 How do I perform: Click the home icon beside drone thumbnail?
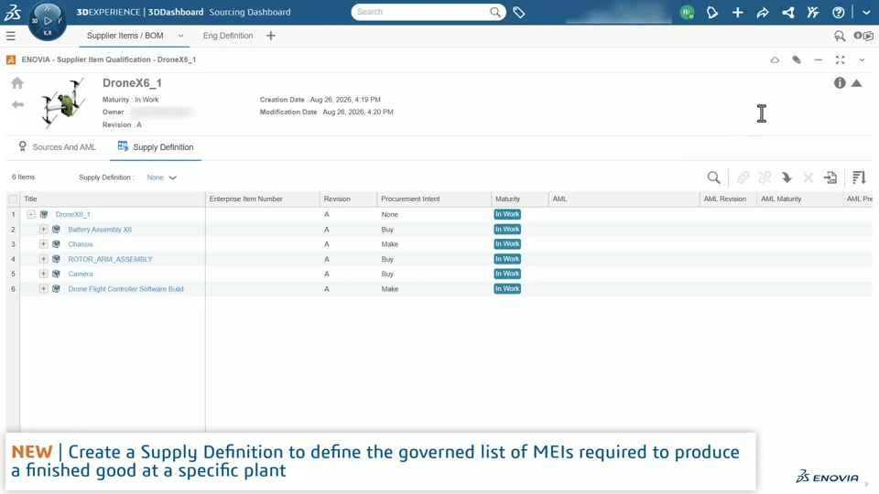pyautogui.click(x=17, y=83)
